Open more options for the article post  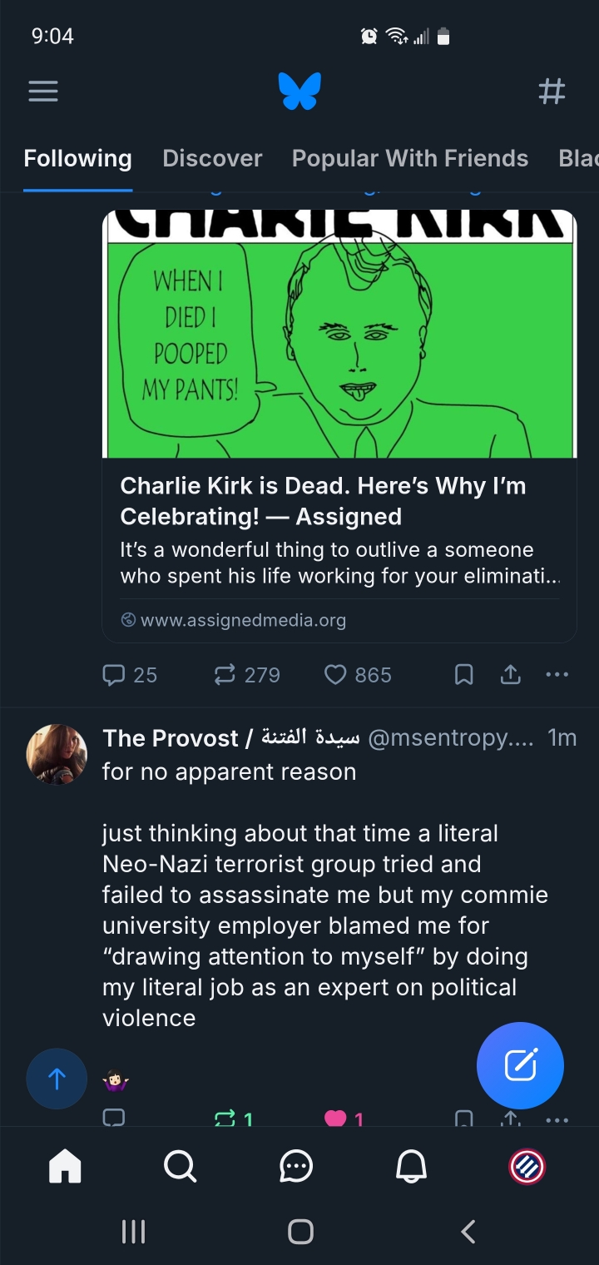click(x=557, y=675)
